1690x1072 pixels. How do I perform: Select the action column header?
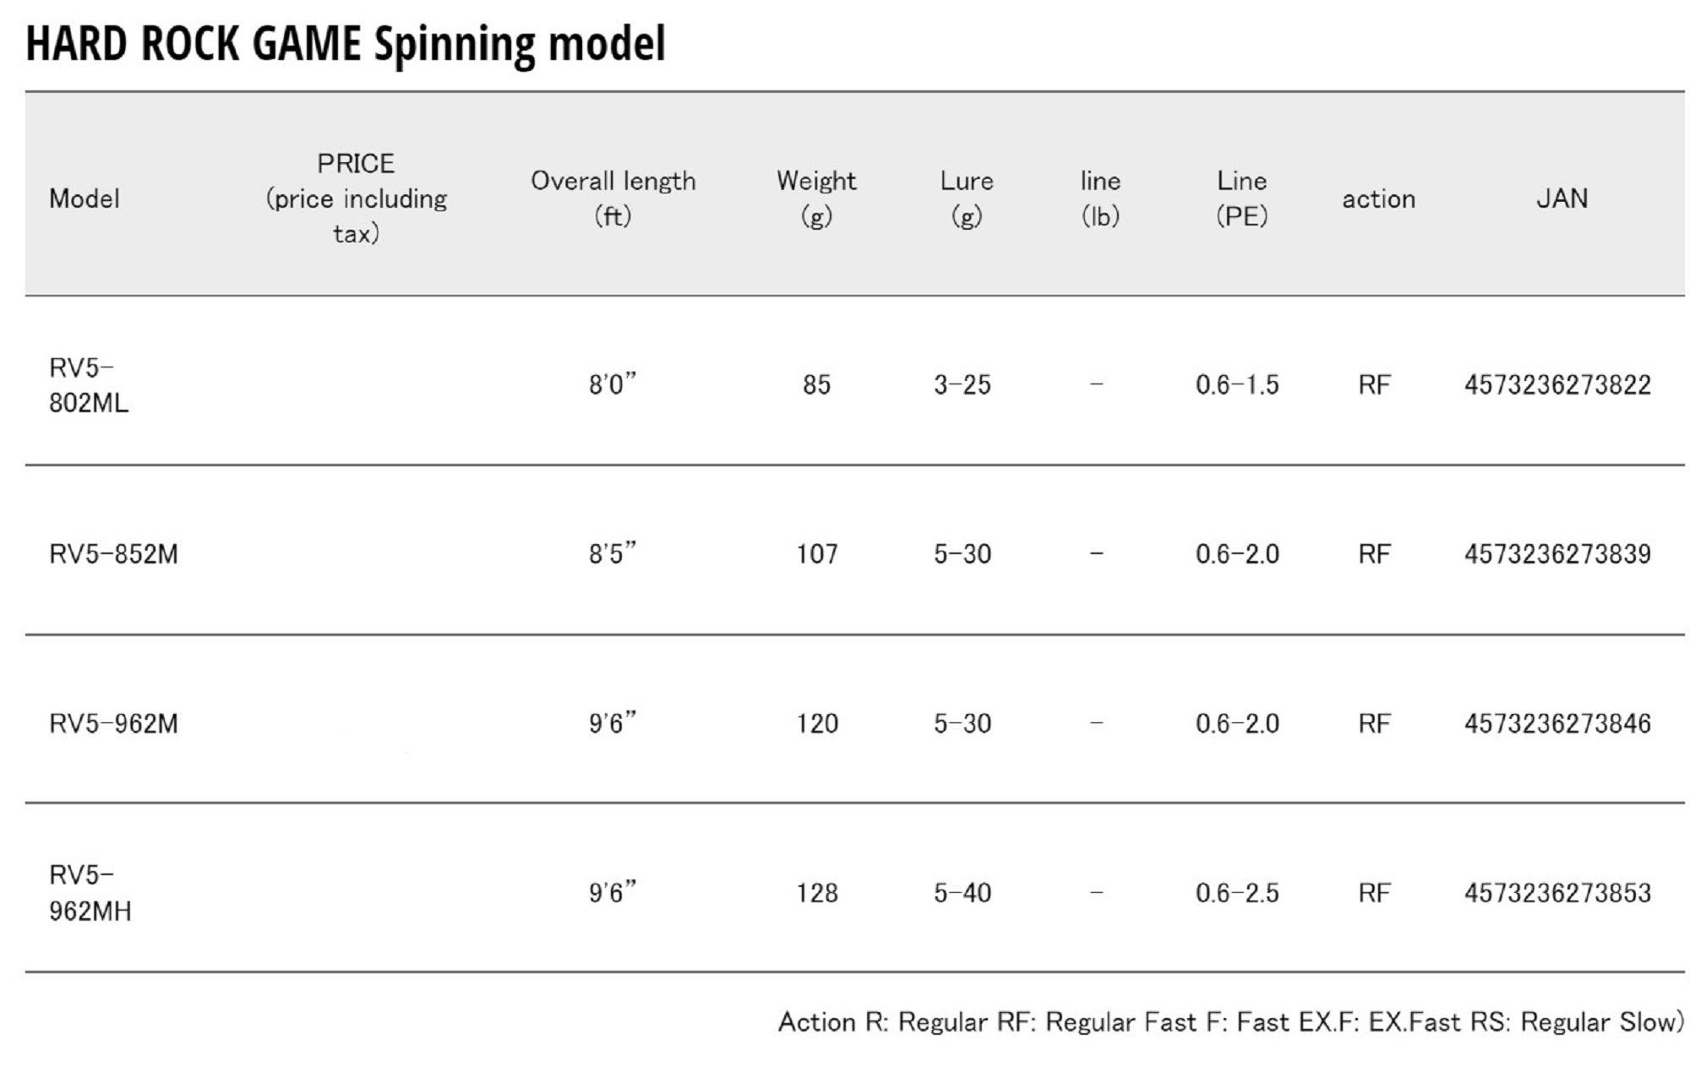coord(1378,199)
